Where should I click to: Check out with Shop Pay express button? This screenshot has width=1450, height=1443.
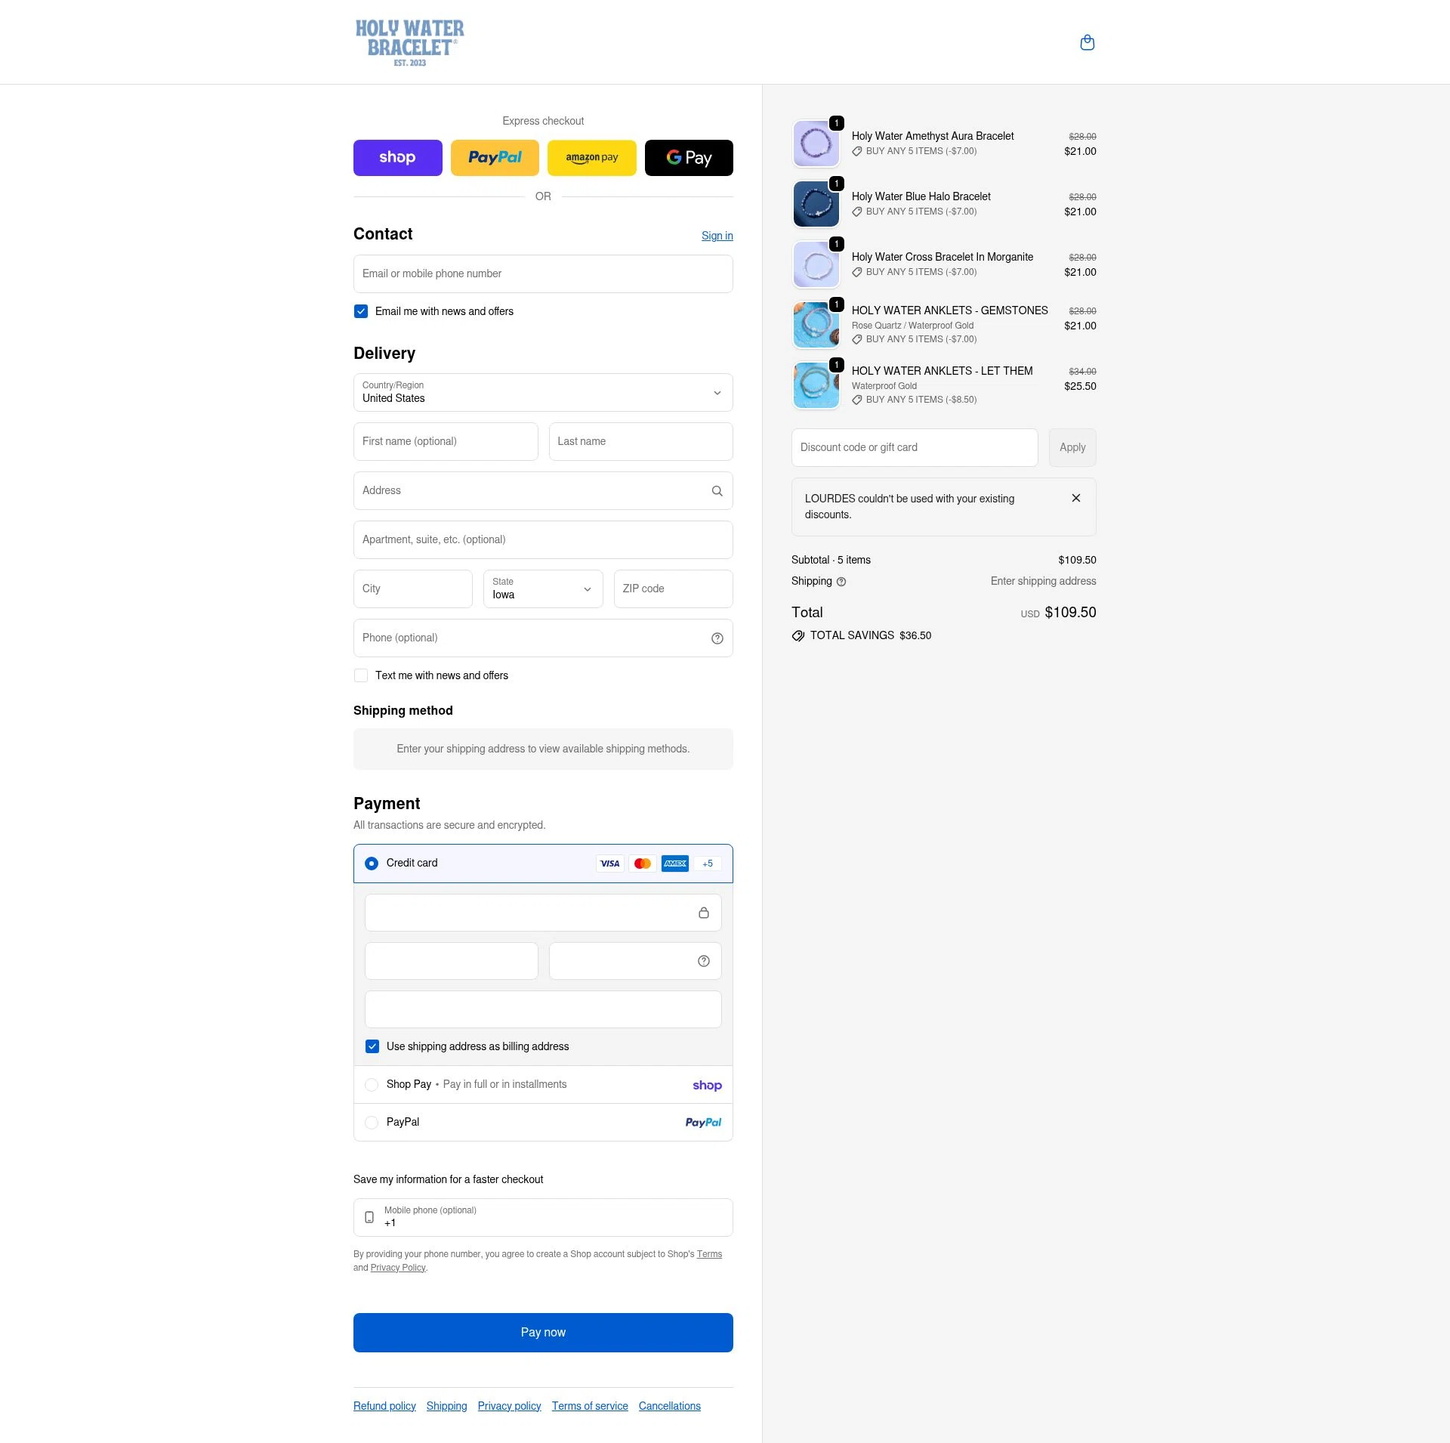click(x=397, y=157)
